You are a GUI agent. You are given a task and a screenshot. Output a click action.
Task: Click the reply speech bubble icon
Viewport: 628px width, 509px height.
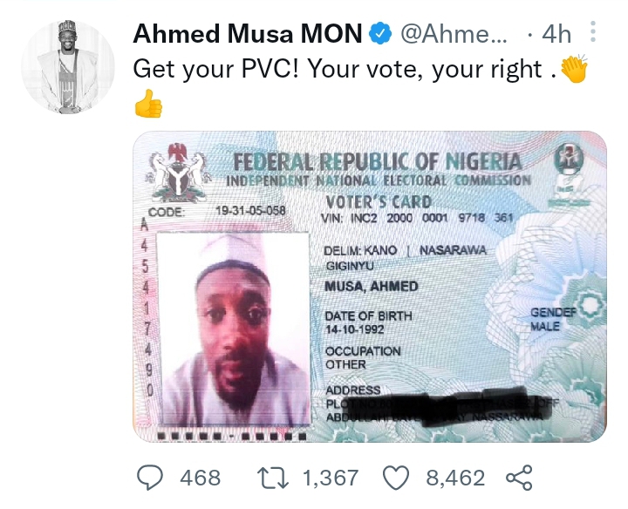pos(154,477)
